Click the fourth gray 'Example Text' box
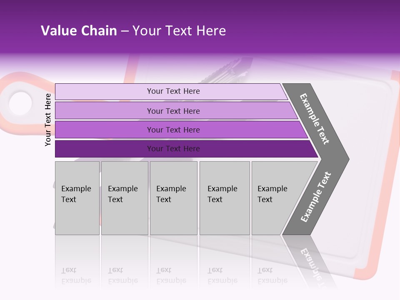This screenshot has width=400, height=300. (x=225, y=198)
